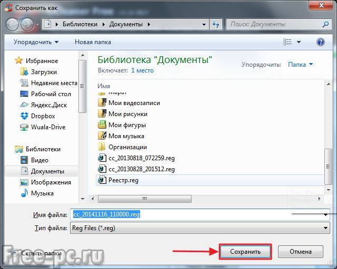Click sidebar scrollbar up arrow
The height and width of the screenshot is (269, 337).
click(83, 55)
